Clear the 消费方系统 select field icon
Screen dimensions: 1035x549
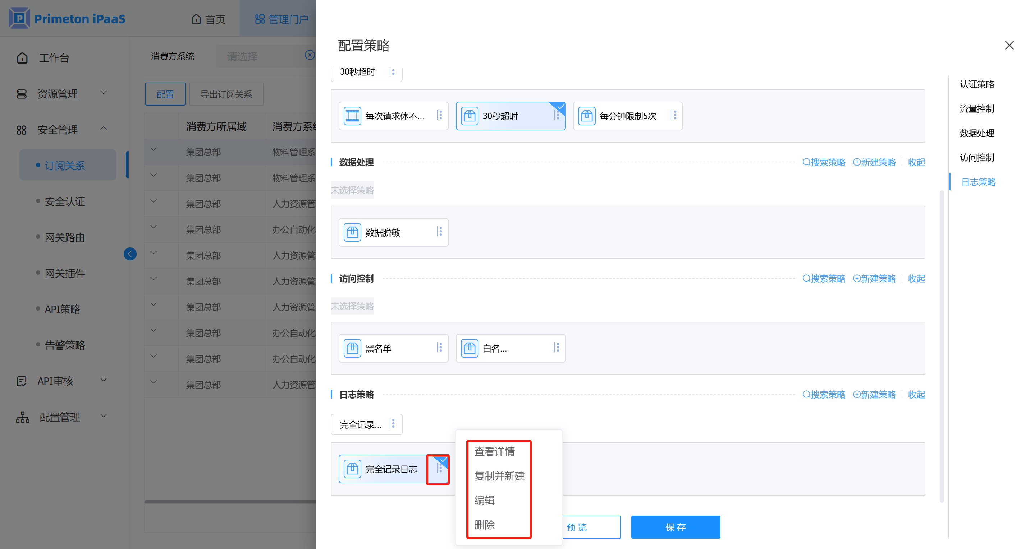tap(310, 55)
